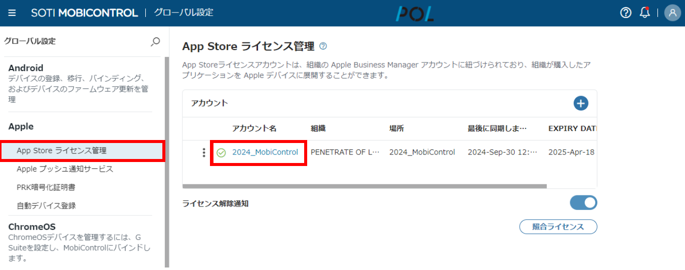The height and width of the screenshot is (270, 685).
Task: Click the EXPIRY DATE column header
Action: pyautogui.click(x=573, y=129)
